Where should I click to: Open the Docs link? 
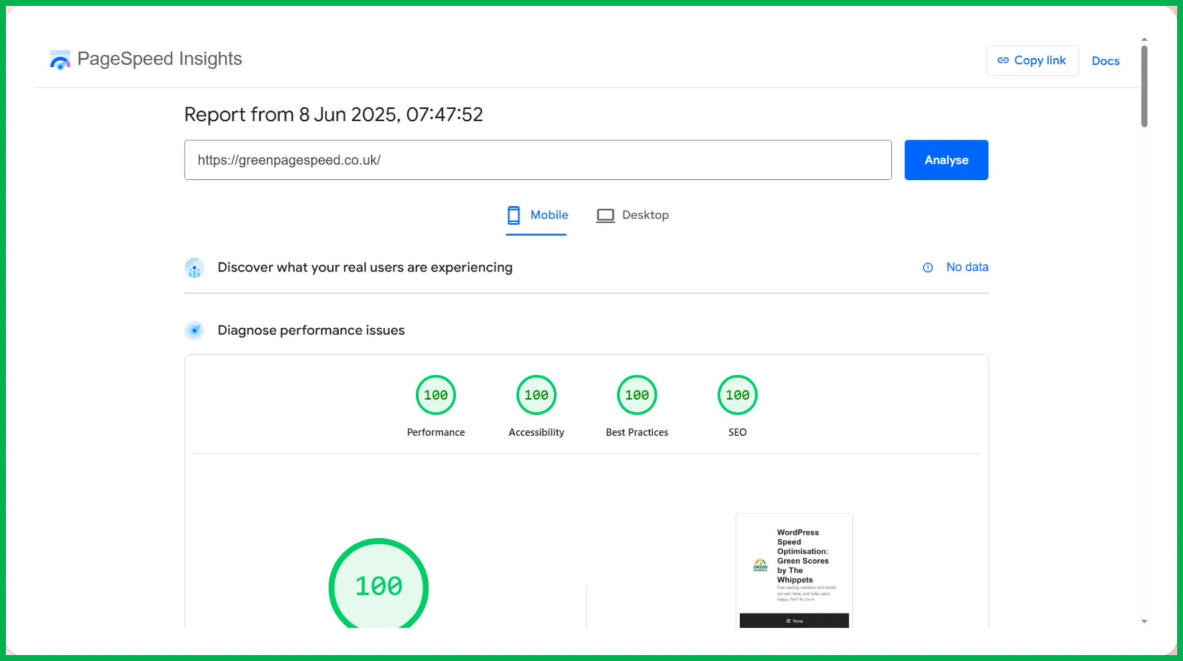pos(1105,61)
